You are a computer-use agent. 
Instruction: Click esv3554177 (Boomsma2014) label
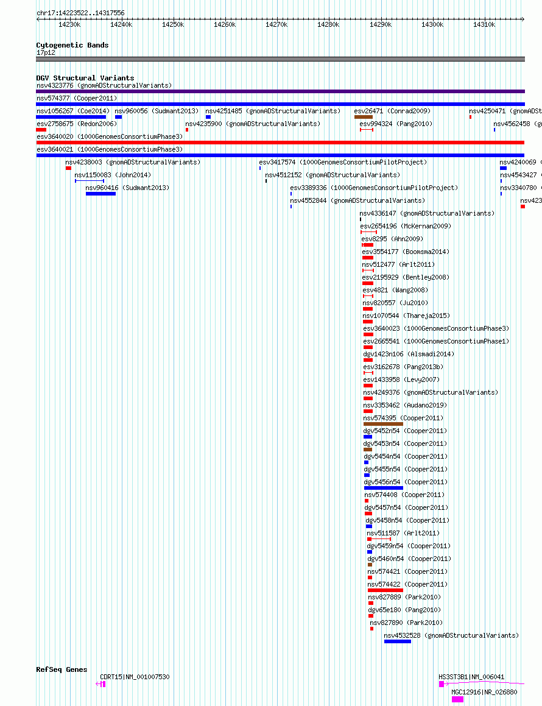point(406,252)
